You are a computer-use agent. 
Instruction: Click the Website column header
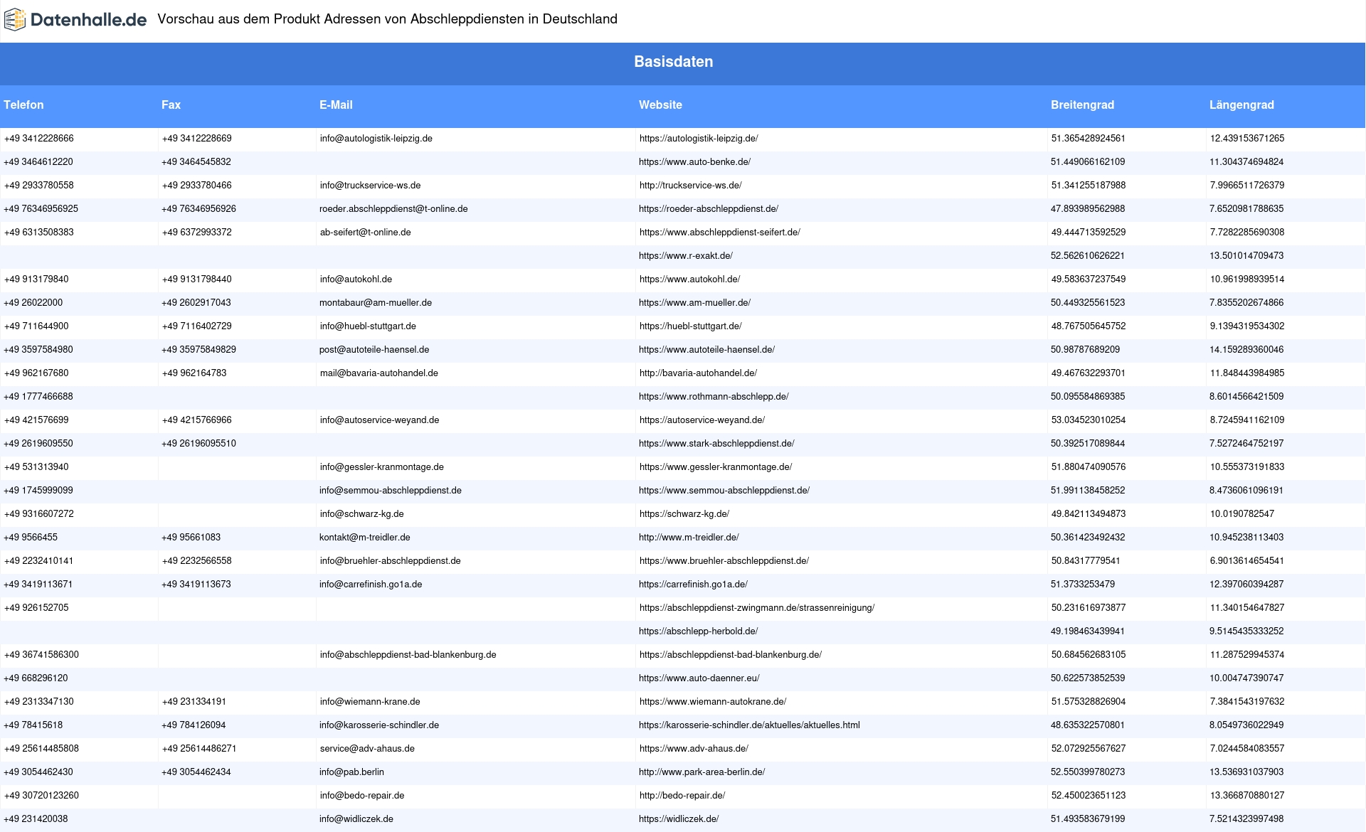click(660, 105)
